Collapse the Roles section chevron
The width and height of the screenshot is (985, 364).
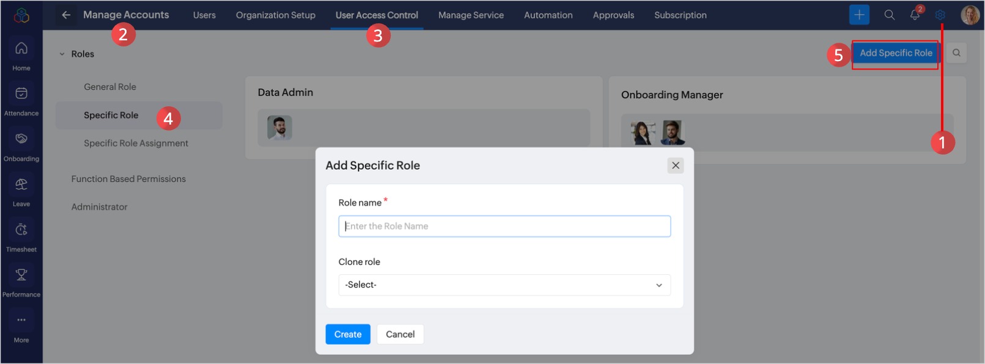(x=62, y=54)
